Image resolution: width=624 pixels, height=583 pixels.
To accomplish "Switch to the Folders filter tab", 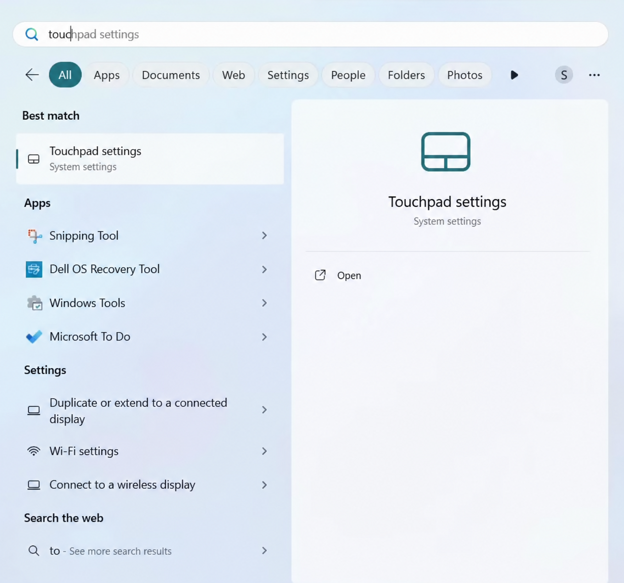I will click(x=406, y=75).
